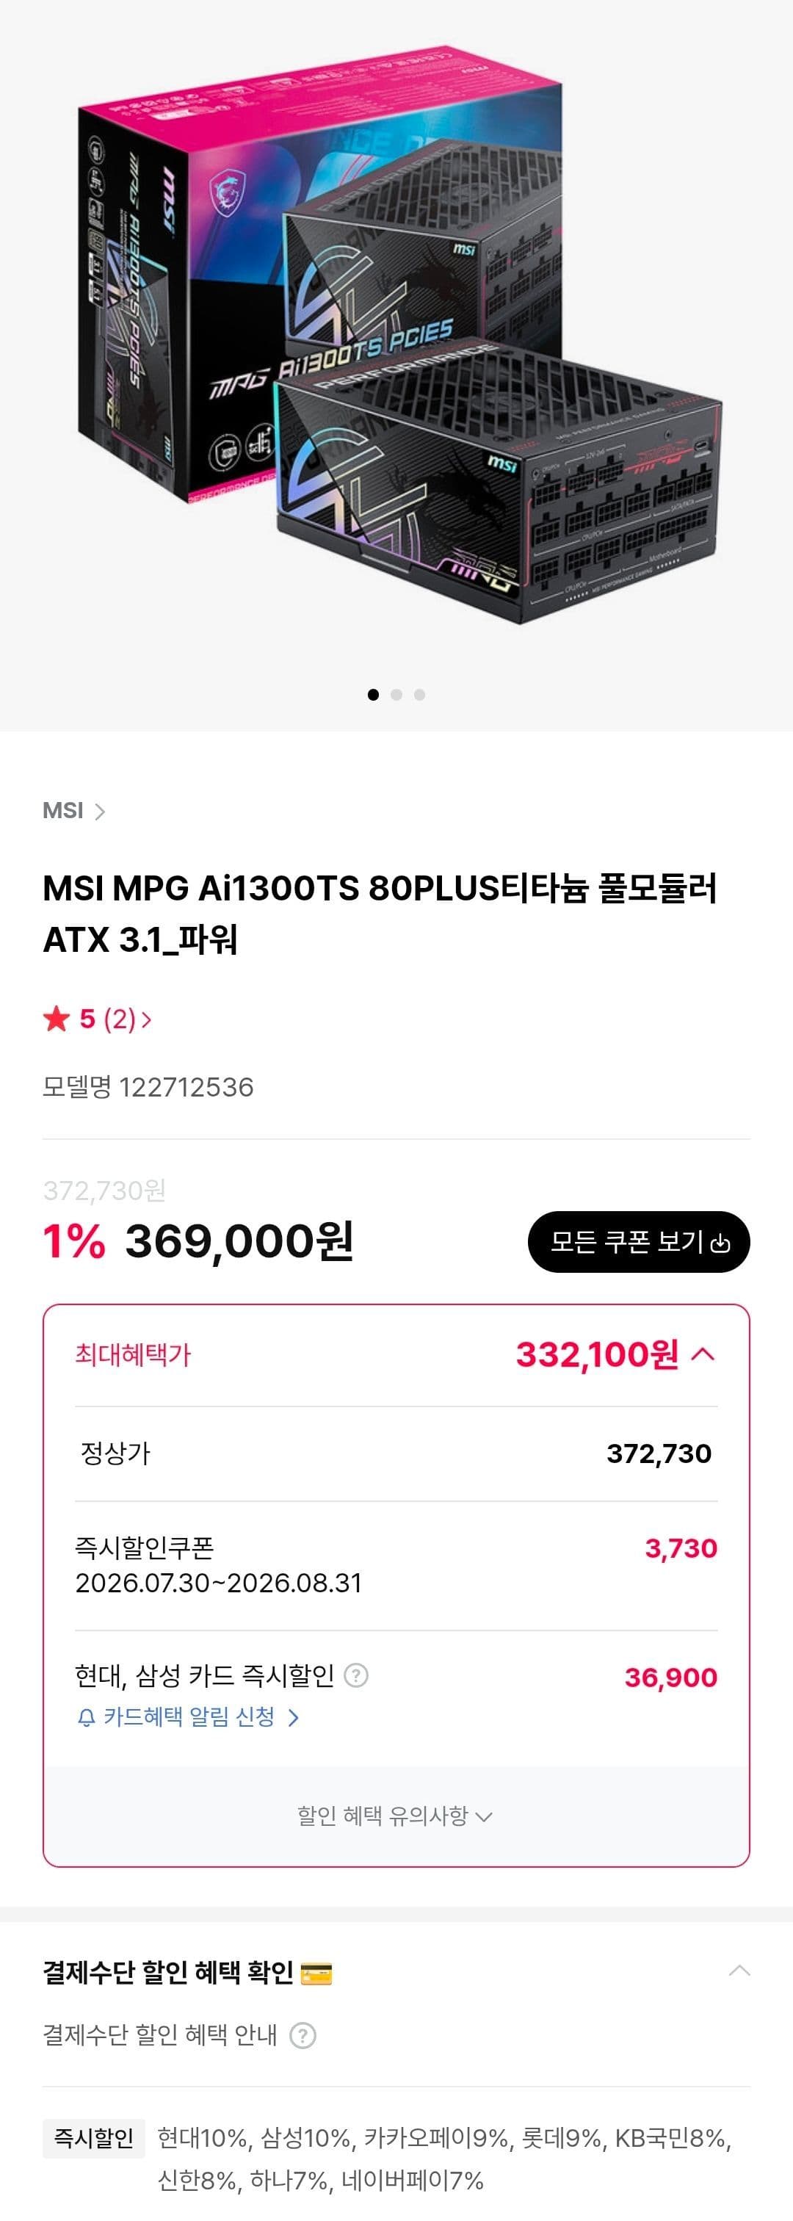Click the product title MSI MPG Ai1300TS
Image resolution: width=793 pixels, height=2221 pixels.
(x=380, y=914)
